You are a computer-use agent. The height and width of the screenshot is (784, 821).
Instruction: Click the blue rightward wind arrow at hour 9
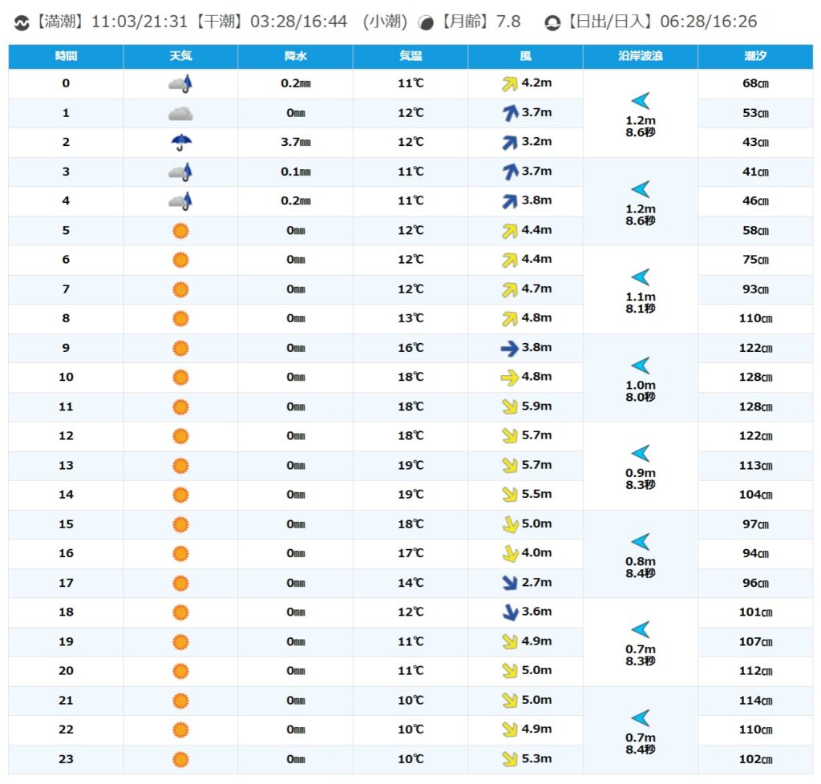[509, 348]
